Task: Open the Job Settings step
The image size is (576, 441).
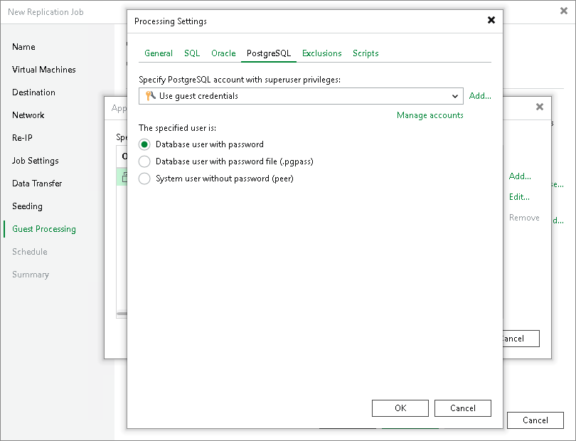Action: [36, 161]
